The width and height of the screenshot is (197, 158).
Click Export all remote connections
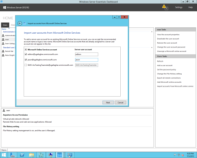pos(169,78)
